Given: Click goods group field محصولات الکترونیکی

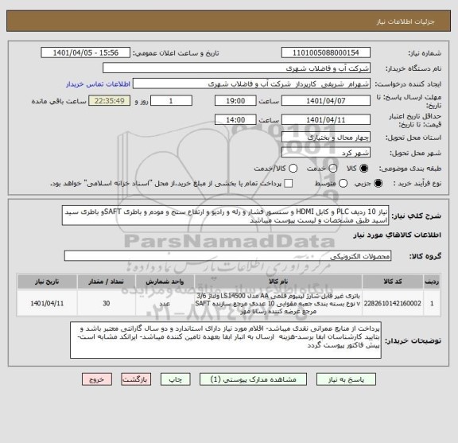Looking at the screenshot, I should click(227, 256).
